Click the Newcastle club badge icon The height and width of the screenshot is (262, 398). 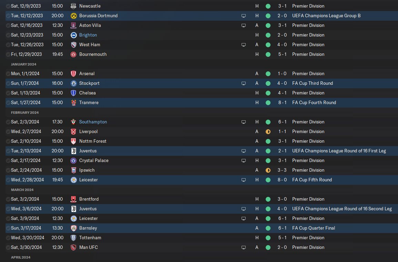pyautogui.click(x=73, y=6)
